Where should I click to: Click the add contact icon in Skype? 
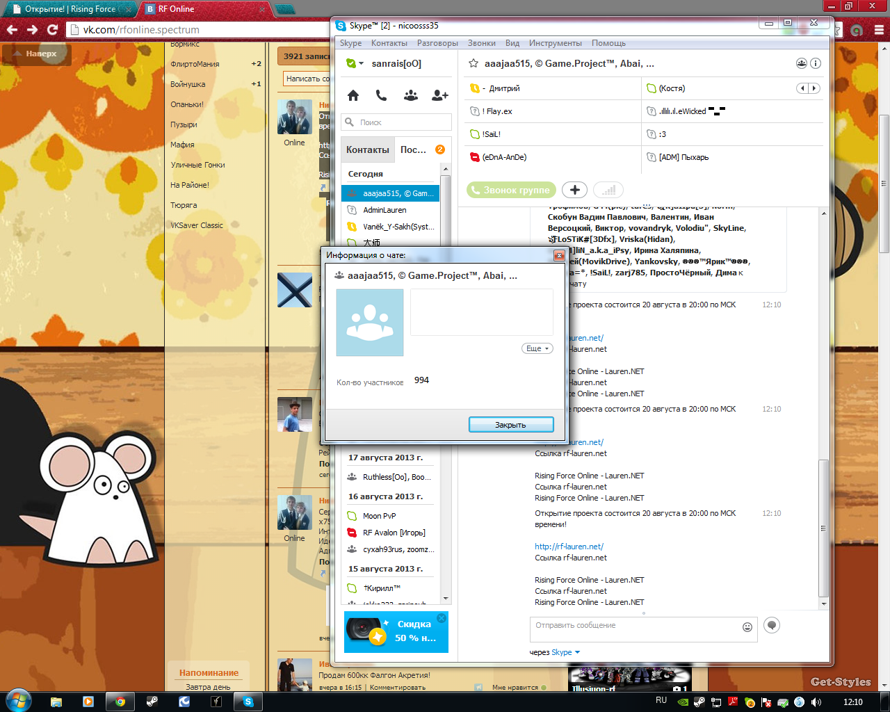(440, 95)
